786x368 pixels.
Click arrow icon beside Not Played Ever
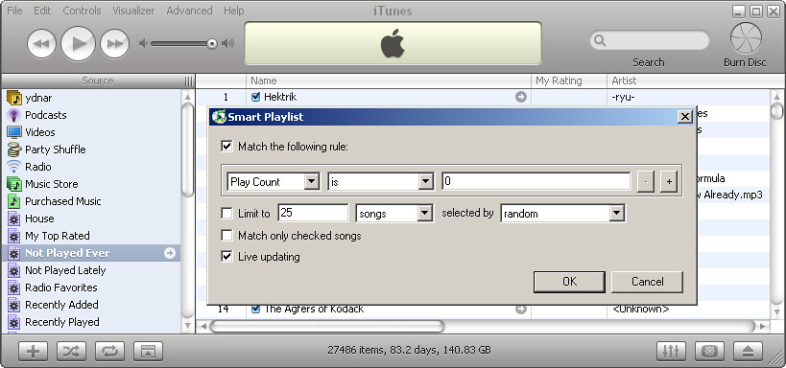point(170,253)
